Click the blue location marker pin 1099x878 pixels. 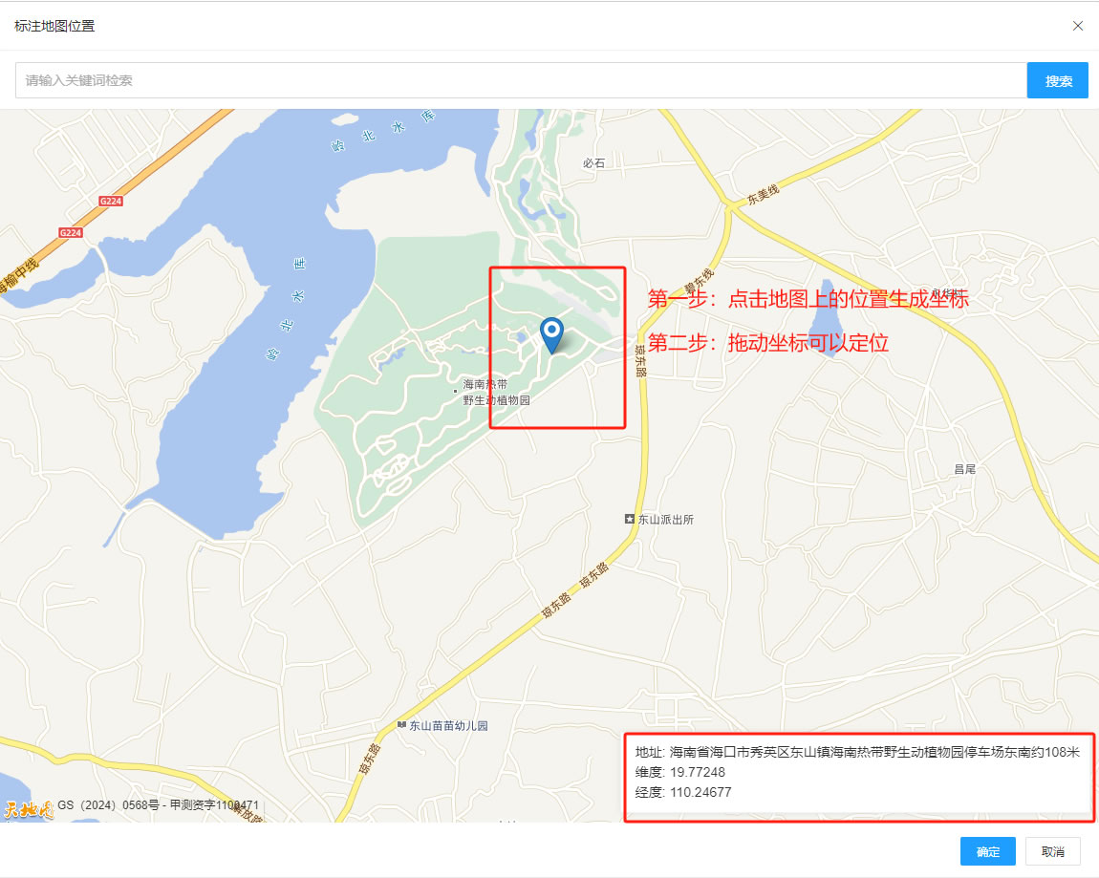(x=551, y=334)
